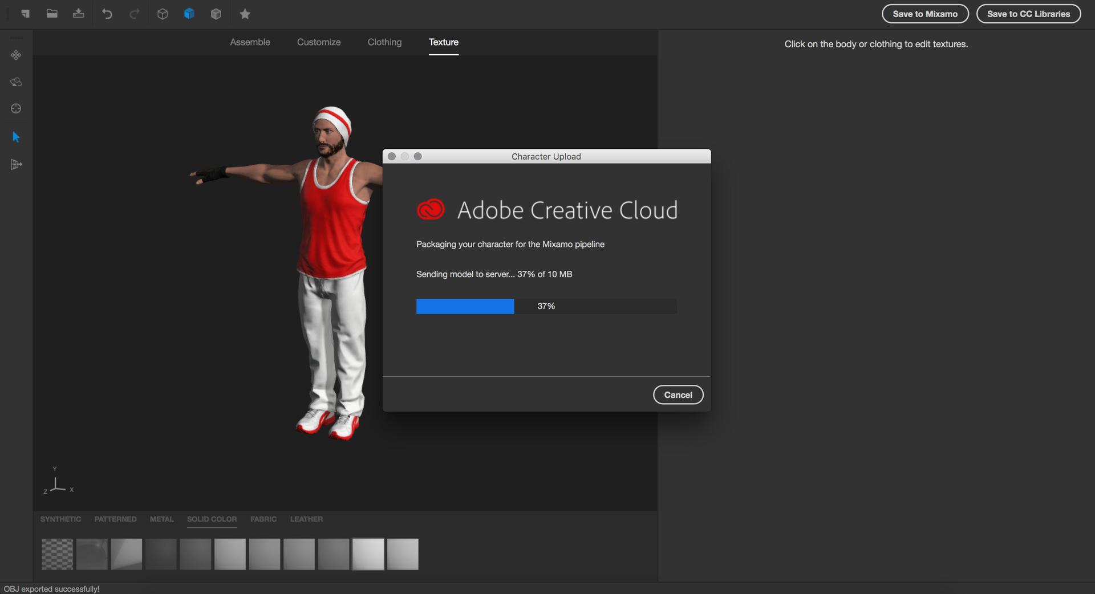The image size is (1095, 594).
Task: Cancel the character upload
Action: 678,395
